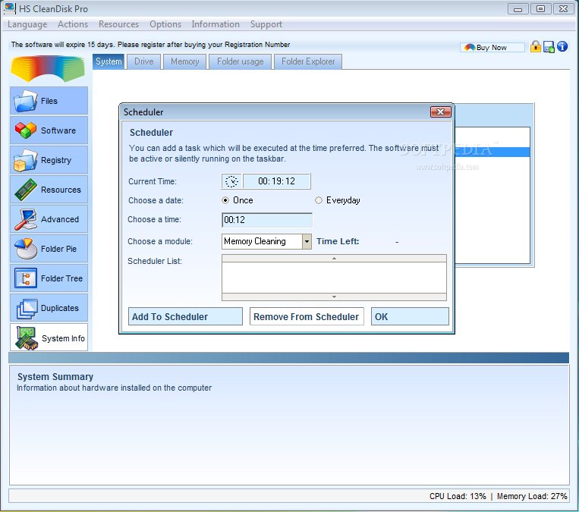Switch to the Drive tab
579x512 pixels.
pos(144,61)
